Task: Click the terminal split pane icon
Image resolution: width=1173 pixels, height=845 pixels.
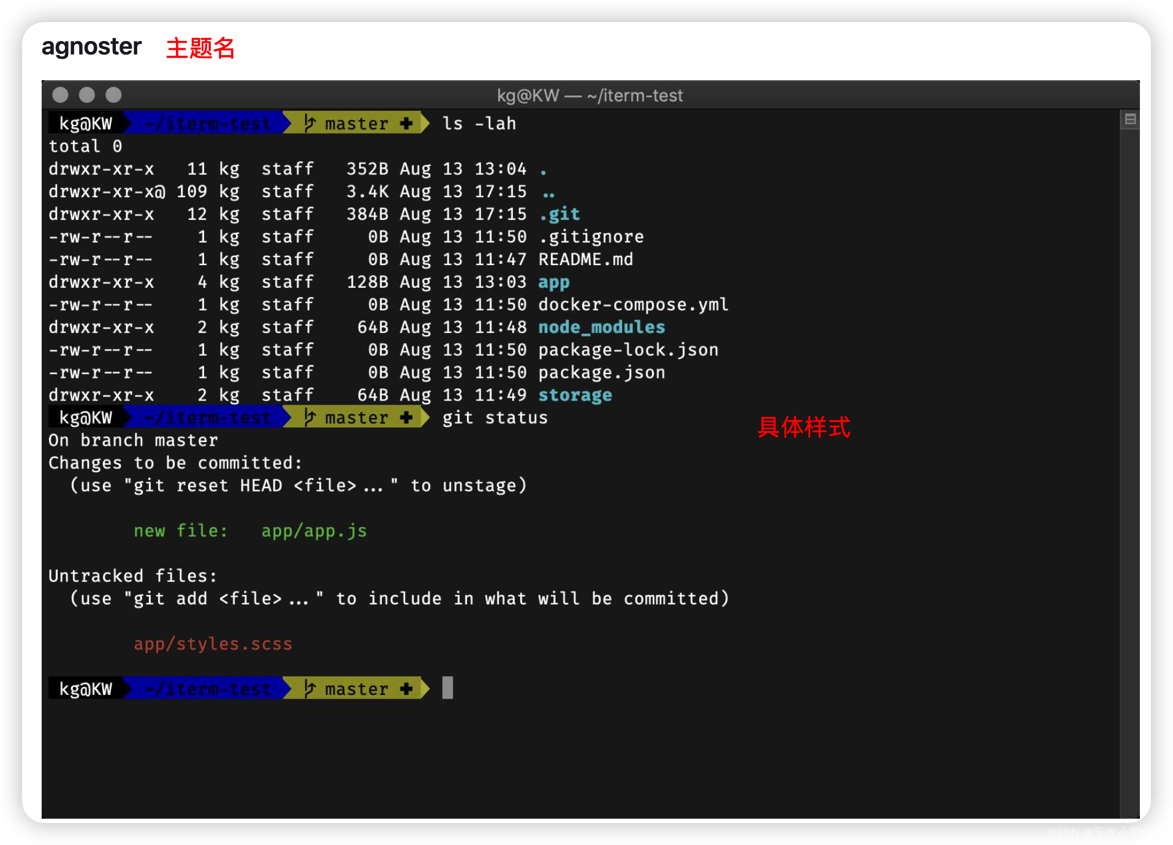Action: tap(1130, 119)
